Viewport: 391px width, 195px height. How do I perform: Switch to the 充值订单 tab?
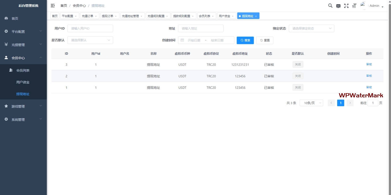pos(87,16)
